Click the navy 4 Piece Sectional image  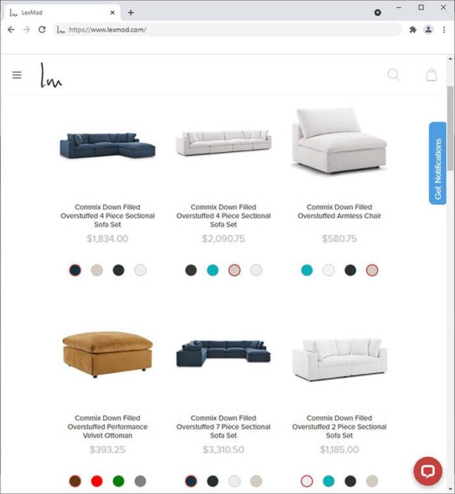click(x=107, y=145)
